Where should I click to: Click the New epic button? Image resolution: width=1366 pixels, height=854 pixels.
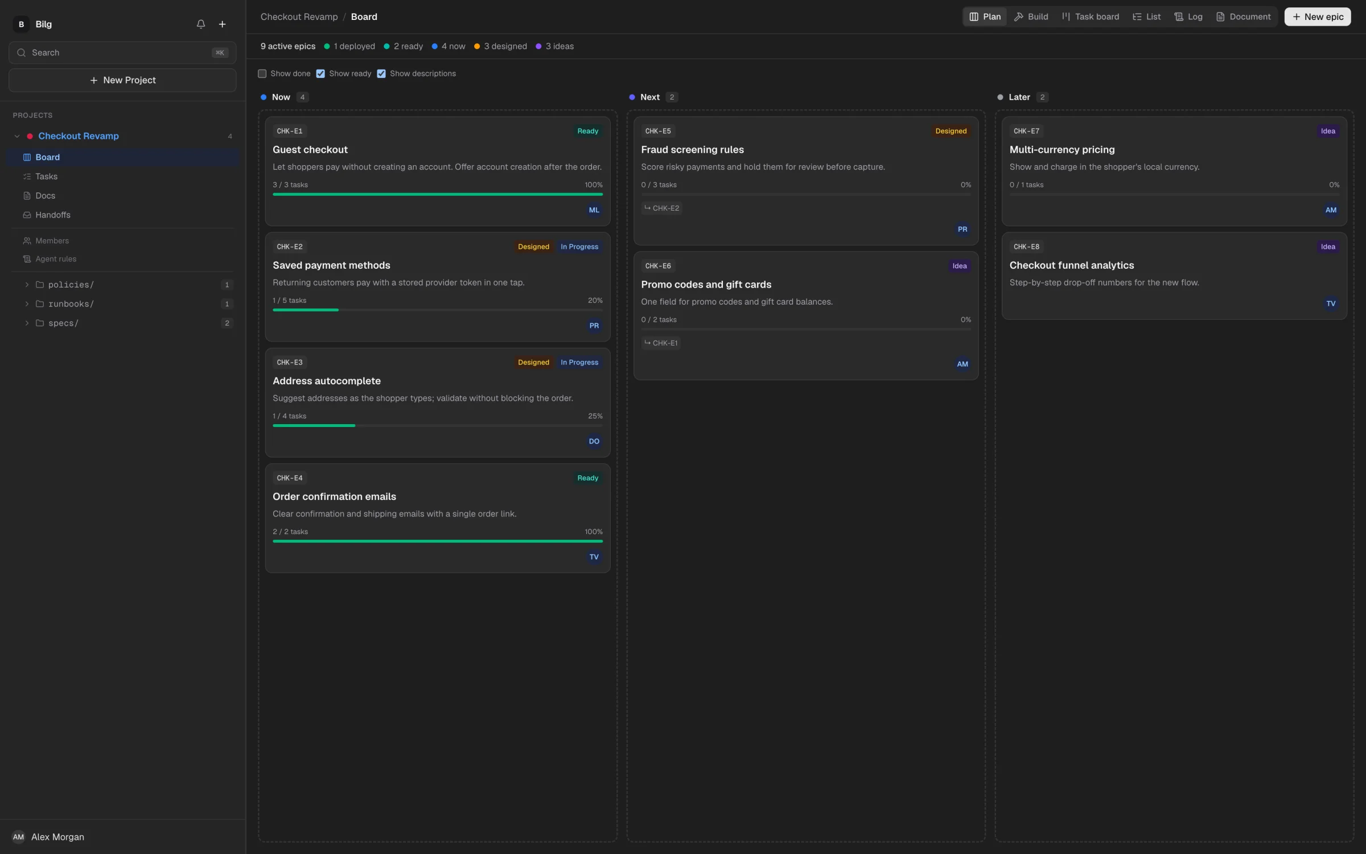click(x=1317, y=17)
